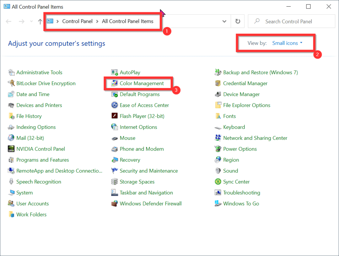Refresh the Control Panel view

[x=238, y=21]
